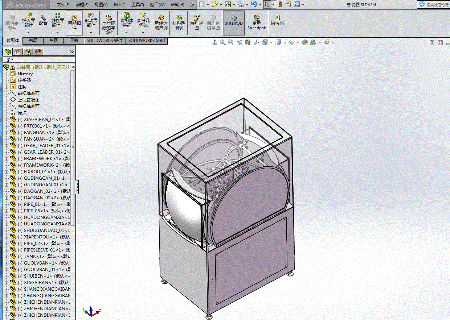
Task: Open the Save dropdown arrow
Action: point(234,5)
